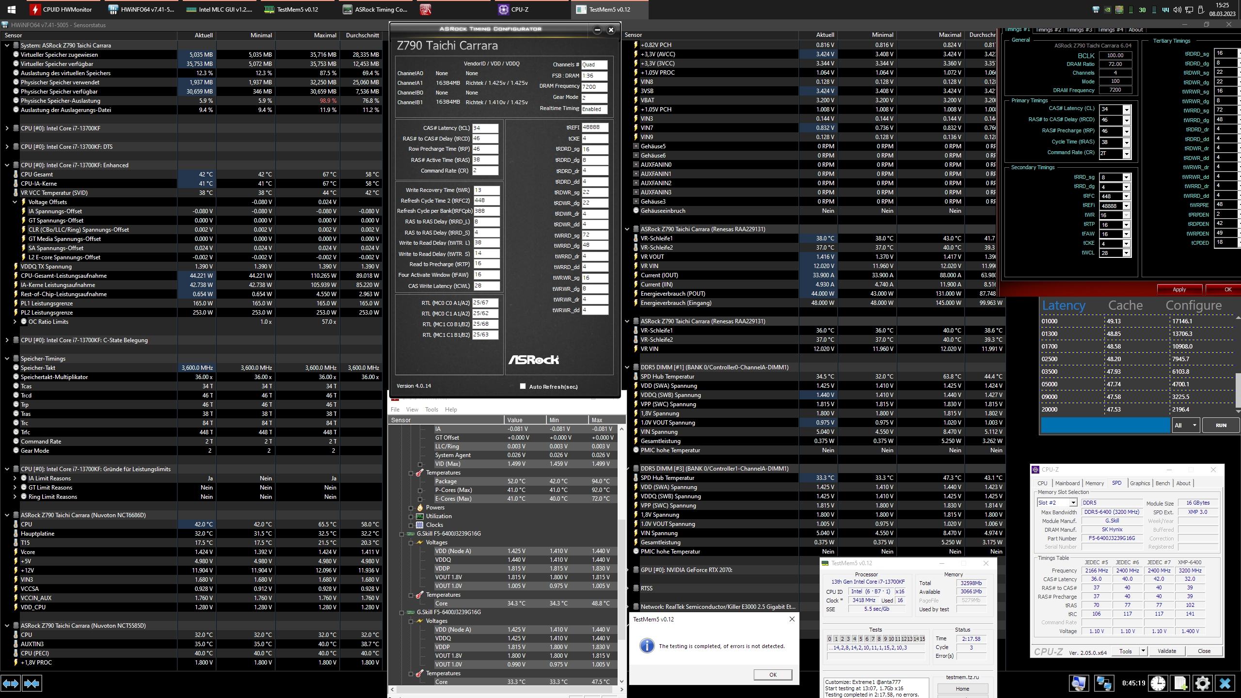The width and height of the screenshot is (1241, 698).
Task: Switch to the CPU-Z Memory tab
Action: pyautogui.click(x=1094, y=483)
